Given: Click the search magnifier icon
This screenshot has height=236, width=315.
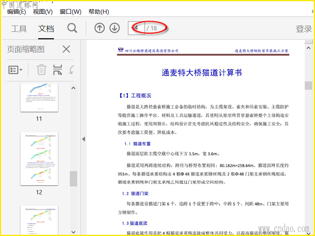Looking at the screenshot, I should coord(72,28).
